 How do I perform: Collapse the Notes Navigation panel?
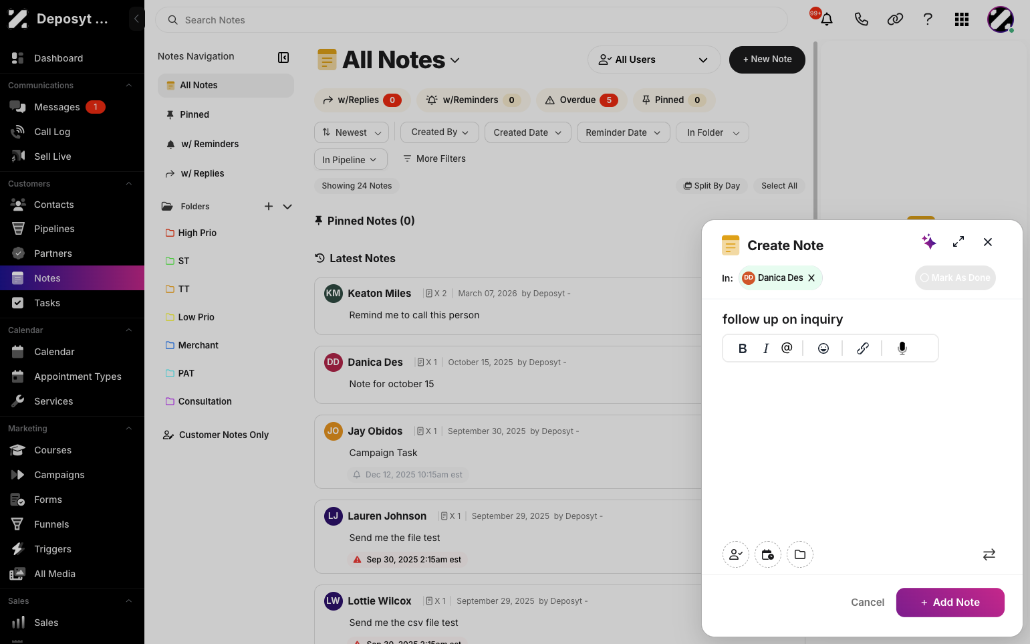pos(283,58)
